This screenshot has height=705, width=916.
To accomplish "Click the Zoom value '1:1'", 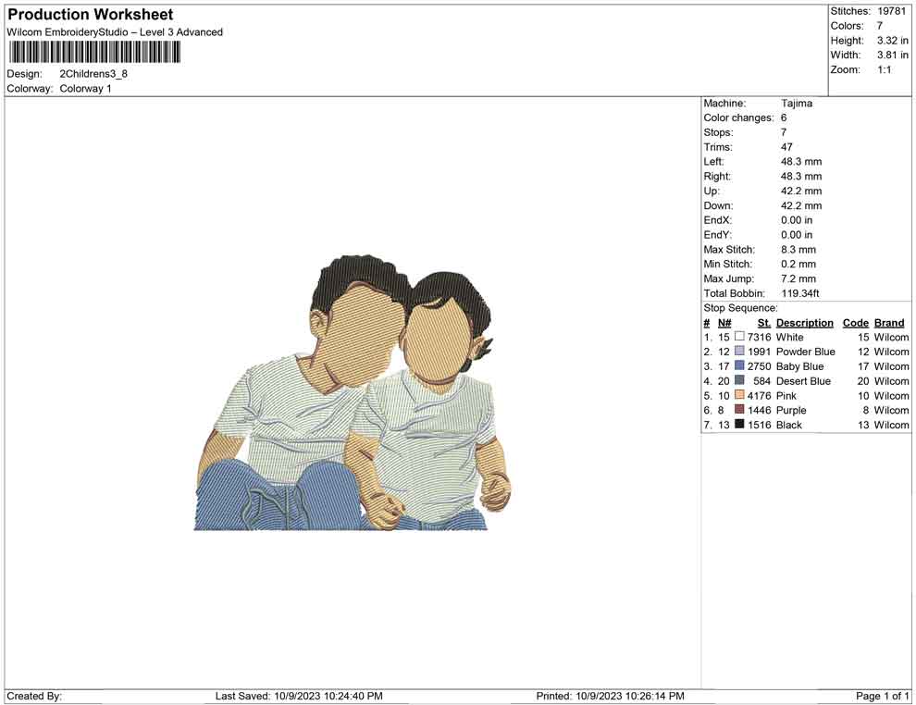I will (884, 69).
